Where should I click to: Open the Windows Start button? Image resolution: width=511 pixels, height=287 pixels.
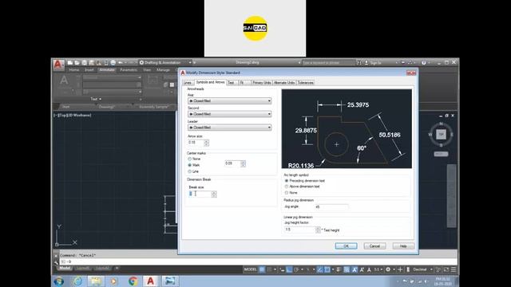(x=58, y=281)
